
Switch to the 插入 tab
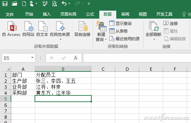click(47, 14)
